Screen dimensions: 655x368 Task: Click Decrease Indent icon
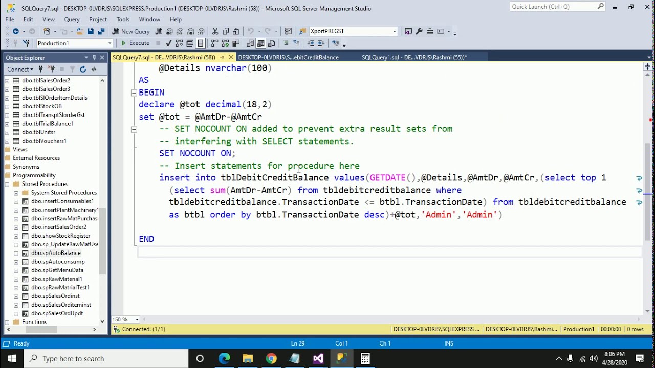point(311,43)
